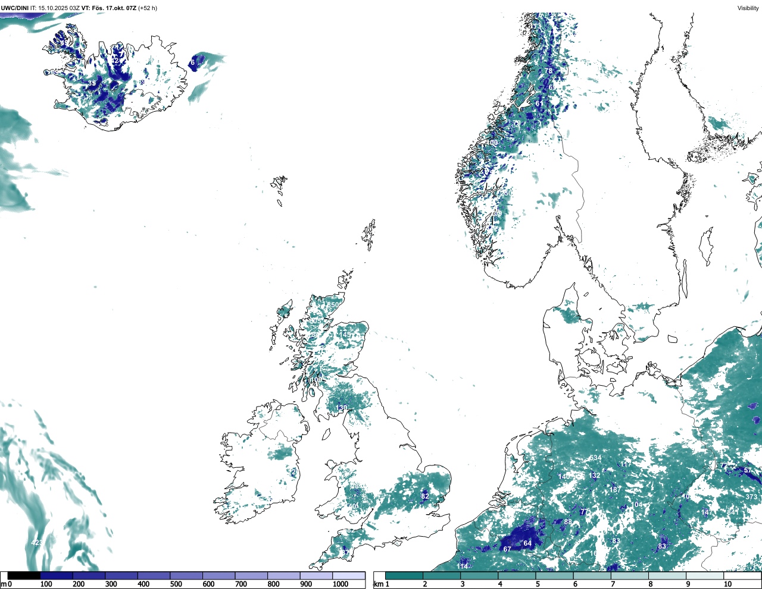Click the '(+52 h)' forecast offset text
Image resolution: width=762 pixels, height=589 pixels.
148,8
